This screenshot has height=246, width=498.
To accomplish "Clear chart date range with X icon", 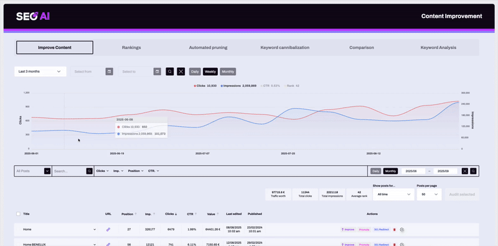I will pos(181,71).
